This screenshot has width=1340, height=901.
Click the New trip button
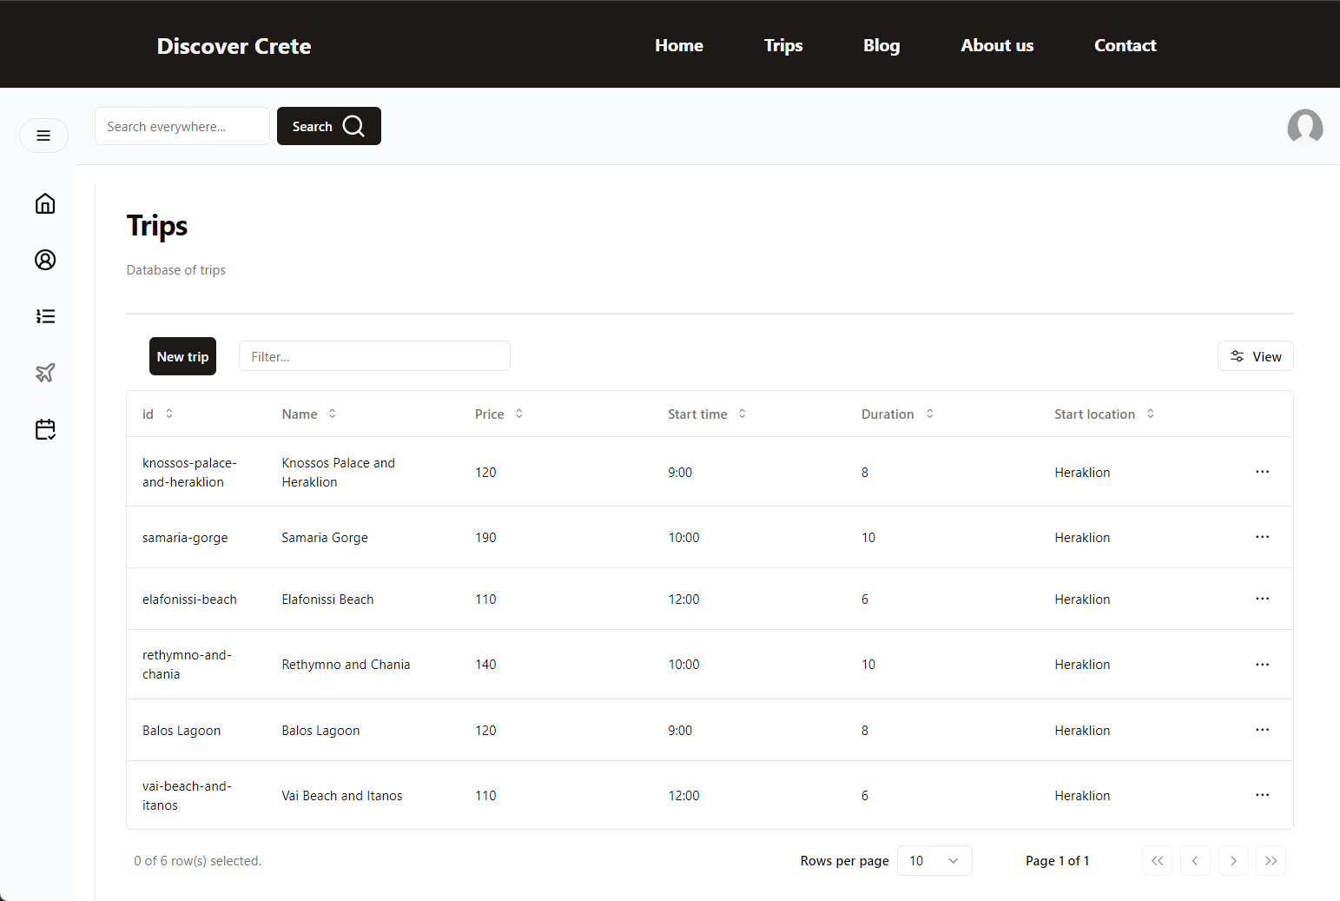(x=182, y=356)
